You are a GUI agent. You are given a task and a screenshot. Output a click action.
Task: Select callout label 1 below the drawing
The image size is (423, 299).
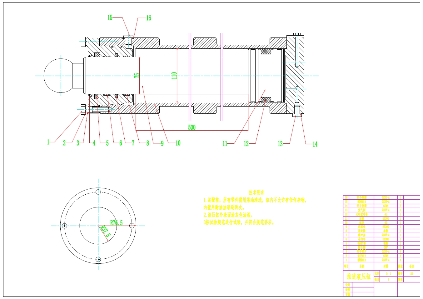point(48,142)
